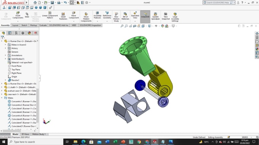Select the Mate tool
The image size is (259, 145).
point(27,15)
